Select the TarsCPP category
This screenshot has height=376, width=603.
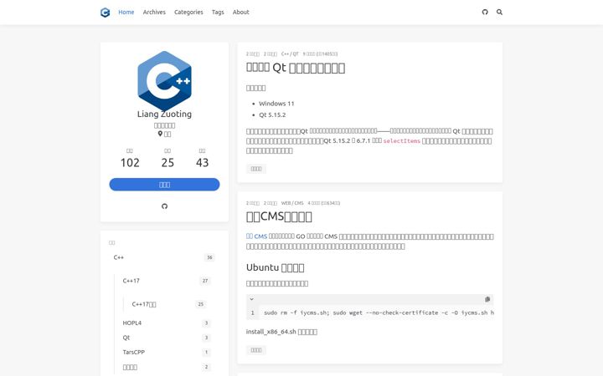coord(167,353)
